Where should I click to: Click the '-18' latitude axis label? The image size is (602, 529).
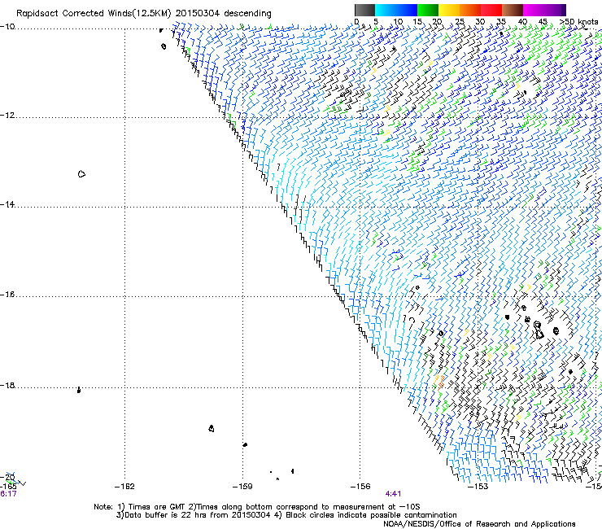[7, 385]
